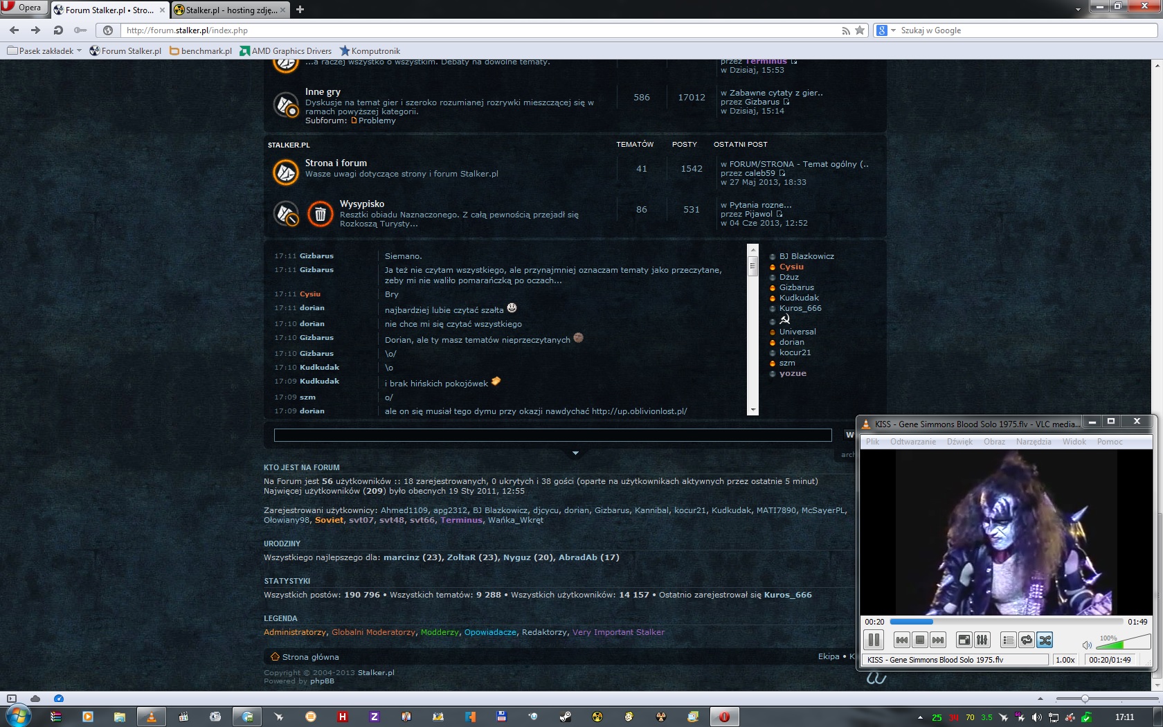
Task: Open Strona i forum section
Action: click(x=336, y=163)
